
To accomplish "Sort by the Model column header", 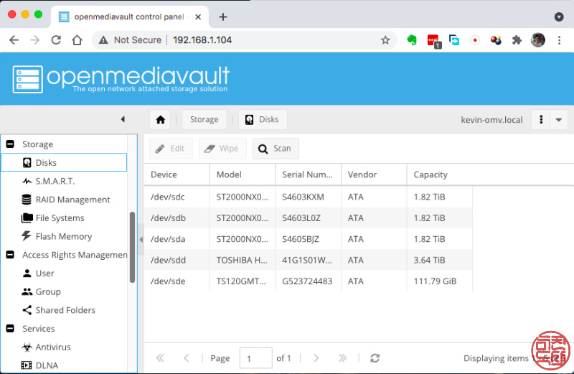I will 243,174.
